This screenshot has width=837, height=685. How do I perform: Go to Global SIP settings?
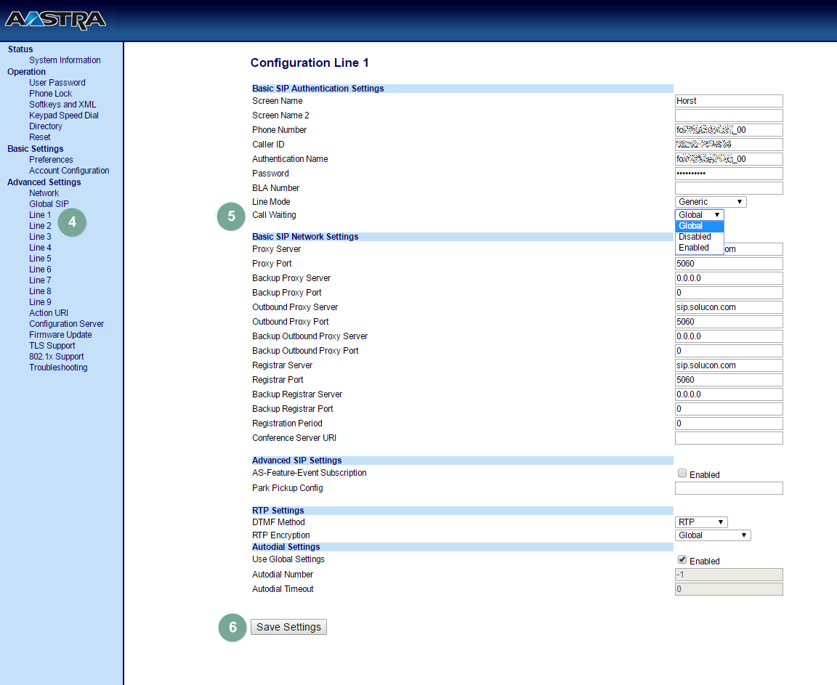pos(49,204)
